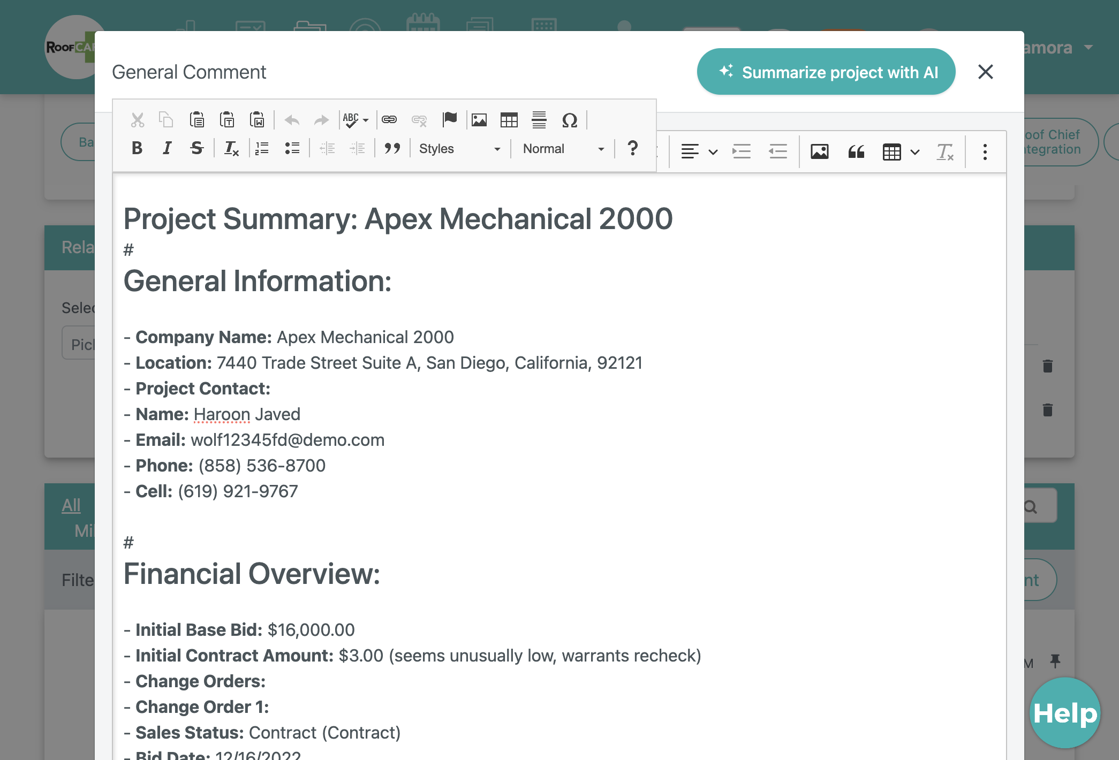Toggle bulleted list

tap(292, 148)
